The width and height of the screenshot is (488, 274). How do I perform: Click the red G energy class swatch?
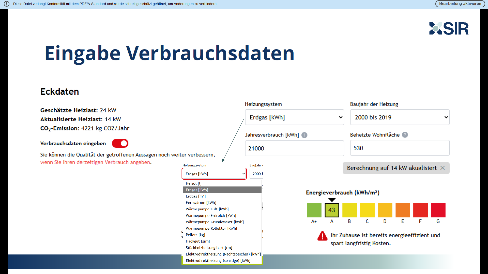pyautogui.click(x=438, y=210)
